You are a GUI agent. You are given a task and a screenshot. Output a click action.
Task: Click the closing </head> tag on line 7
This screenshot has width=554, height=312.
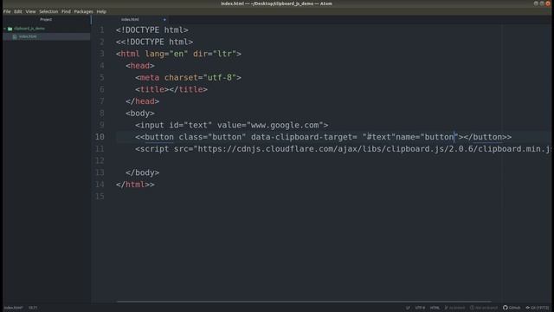coord(142,101)
